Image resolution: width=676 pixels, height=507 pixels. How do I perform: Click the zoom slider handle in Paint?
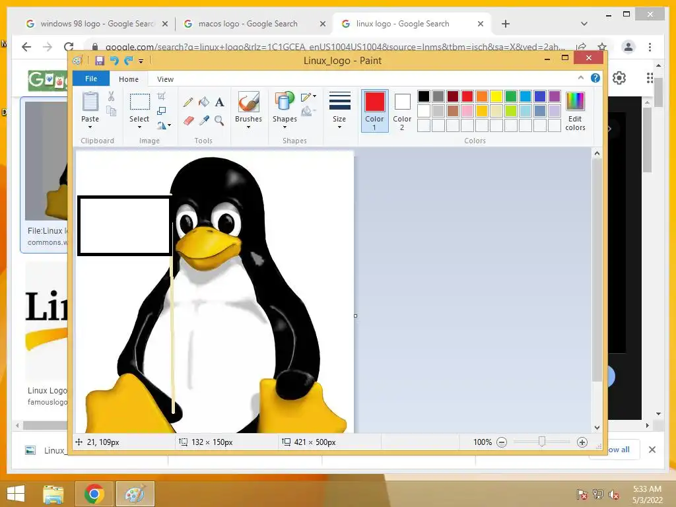pos(542,442)
